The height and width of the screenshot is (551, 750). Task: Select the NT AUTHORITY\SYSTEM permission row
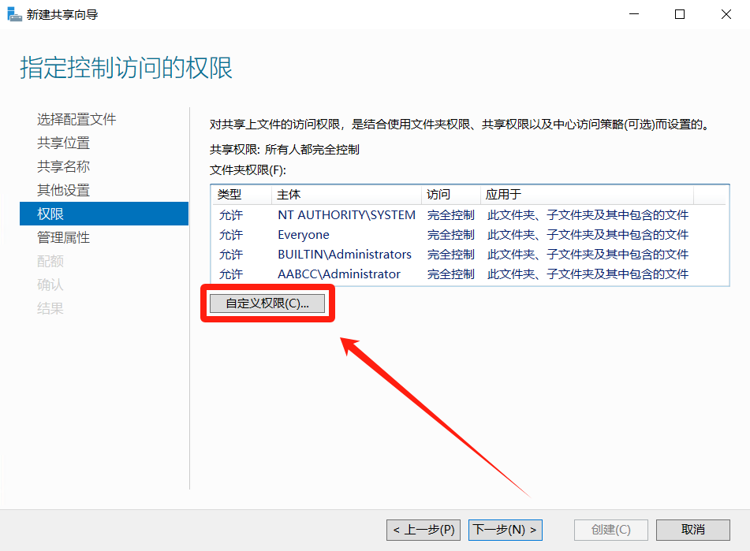tap(346, 214)
